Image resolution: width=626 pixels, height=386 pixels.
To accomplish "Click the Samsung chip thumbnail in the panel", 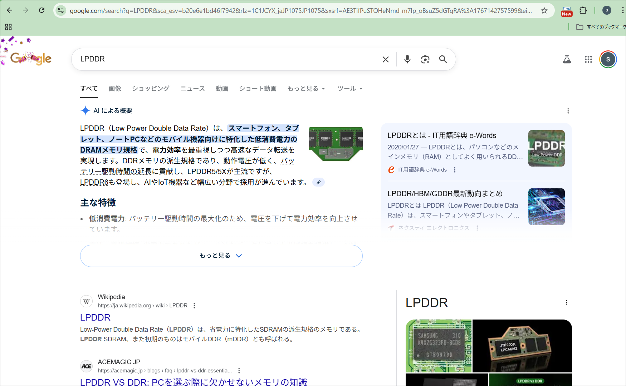I will [438, 346].
